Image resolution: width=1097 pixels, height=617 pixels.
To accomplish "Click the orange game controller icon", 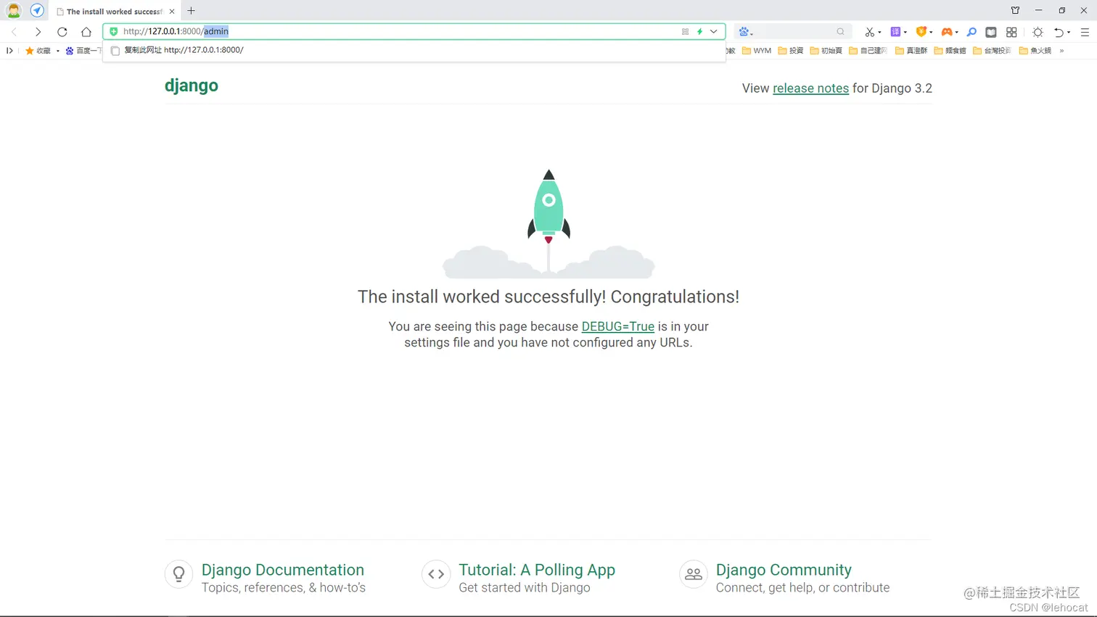I will tap(947, 32).
